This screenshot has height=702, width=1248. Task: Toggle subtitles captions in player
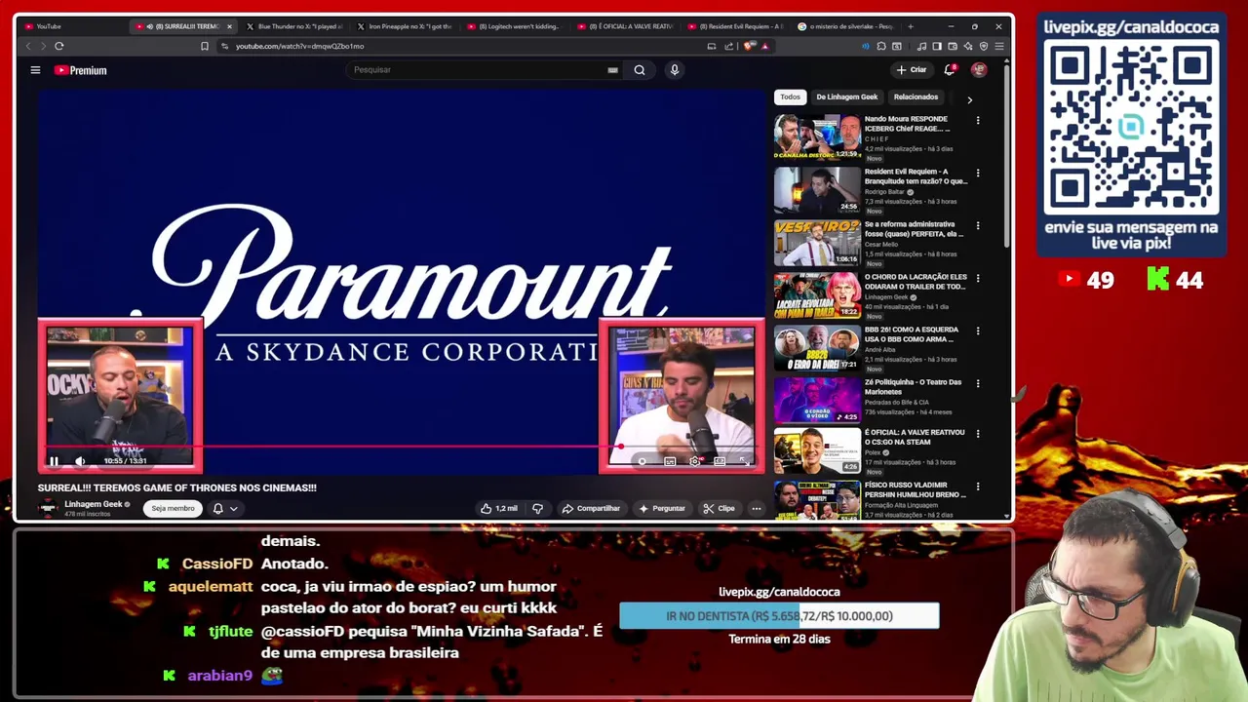pyautogui.click(x=670, y=461)
